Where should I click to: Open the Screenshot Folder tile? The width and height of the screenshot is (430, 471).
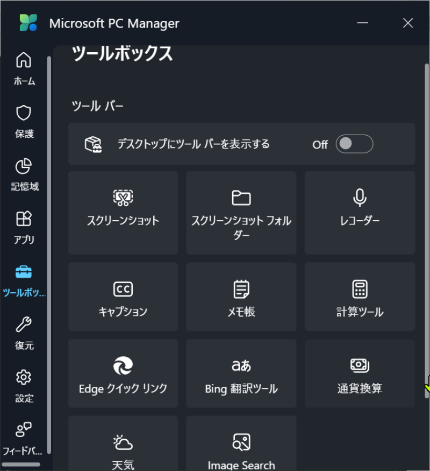(x=241, y=213)
